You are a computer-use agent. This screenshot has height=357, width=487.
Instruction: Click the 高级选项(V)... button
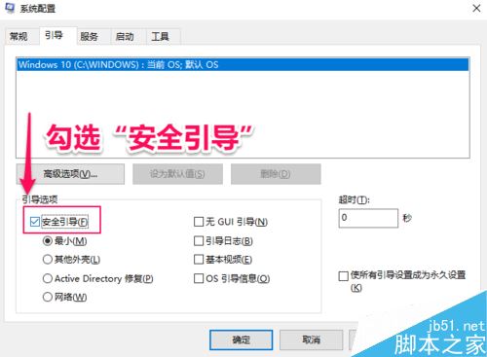pos(70,174)
